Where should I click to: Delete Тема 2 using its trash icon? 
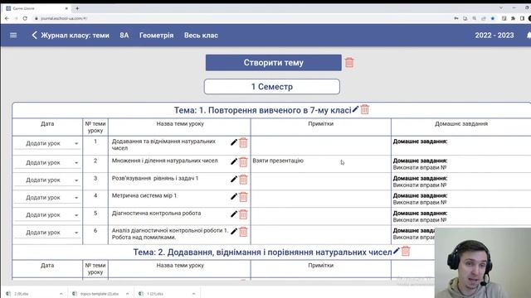(x=406, y=252)
